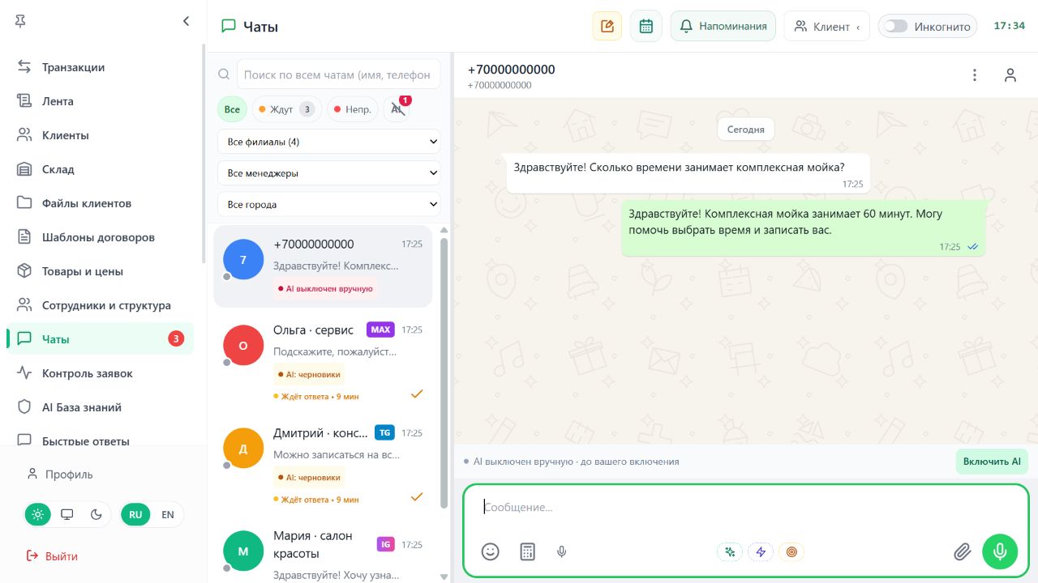Expand the Клиент panel

tap(826, 26)
